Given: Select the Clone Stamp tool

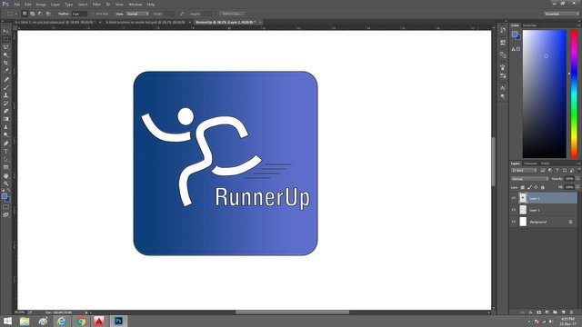Looking at the screenshot, I should pyautogui.click(x=5, y=95).
